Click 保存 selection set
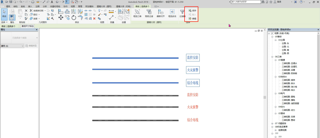Viewport: 320px width, 138px height. click(193, 10)
